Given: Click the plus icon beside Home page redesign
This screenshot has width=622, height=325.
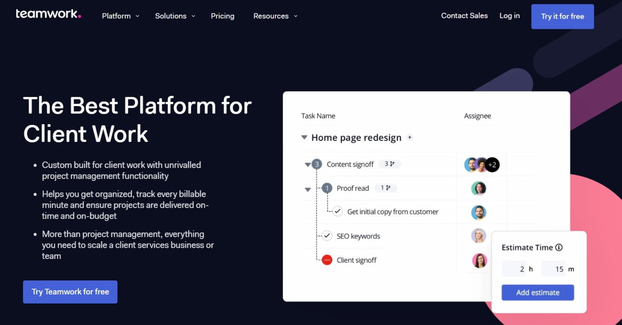Looking at the screenshot, I should 410,138.
